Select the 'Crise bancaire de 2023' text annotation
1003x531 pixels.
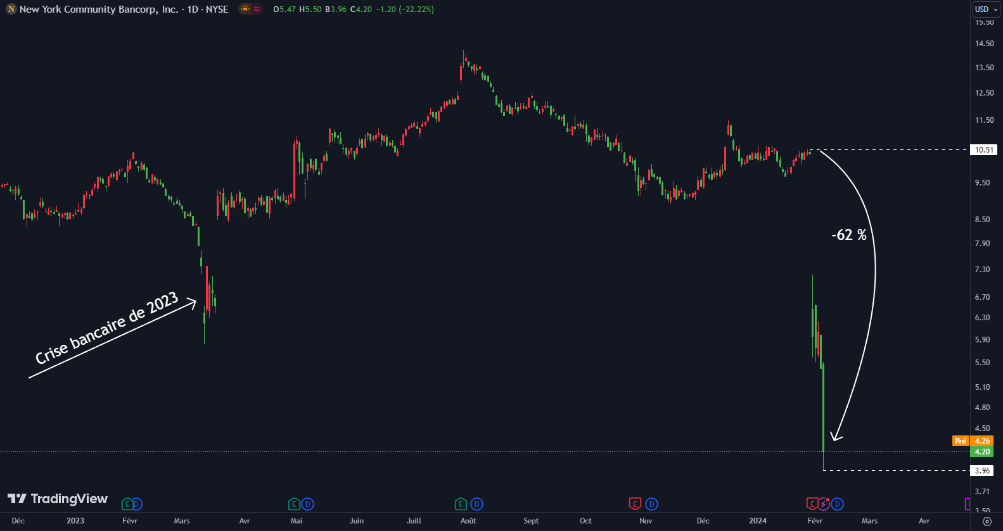[106, 328]
